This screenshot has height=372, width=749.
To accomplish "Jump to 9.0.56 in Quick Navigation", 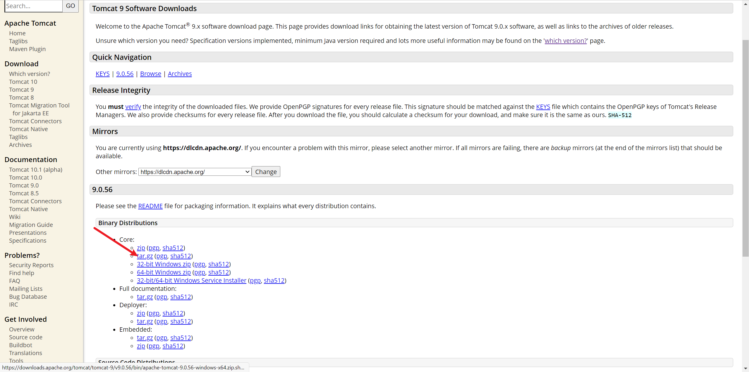I will (125, 74).
